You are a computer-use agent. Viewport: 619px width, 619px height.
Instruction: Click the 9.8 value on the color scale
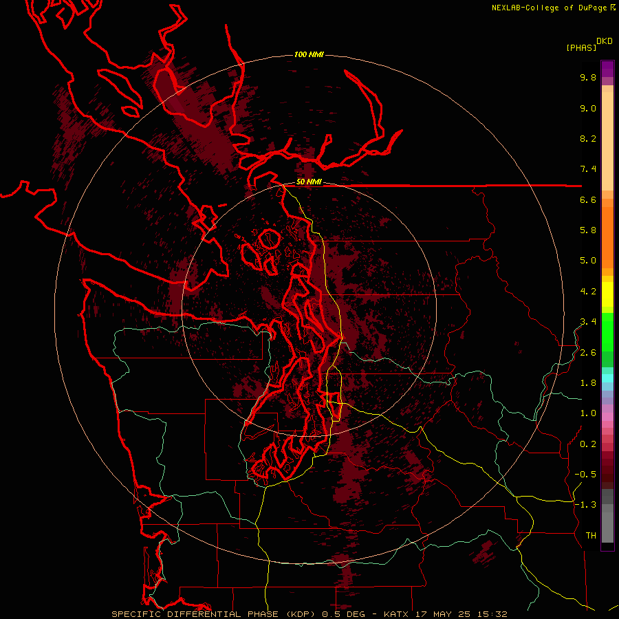click(x=588, y=77)
